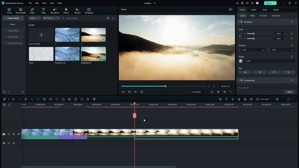Screen dimensions: 299x168
Task: Switch to the Color properties tab
Action: [x=265, y=10]
